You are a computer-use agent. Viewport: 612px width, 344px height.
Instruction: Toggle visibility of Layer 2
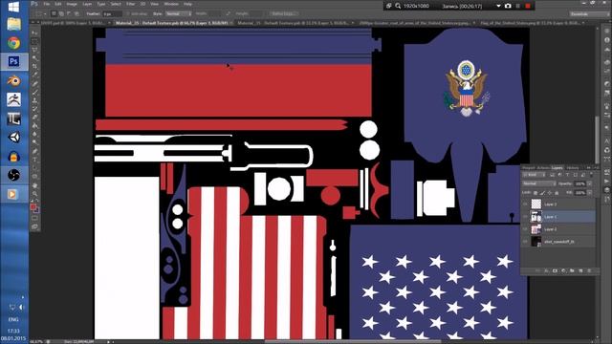pyautogui.click(x=525, y=229)
